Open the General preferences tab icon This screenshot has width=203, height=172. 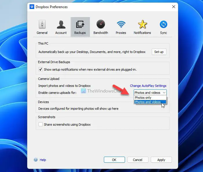(42, 24)
